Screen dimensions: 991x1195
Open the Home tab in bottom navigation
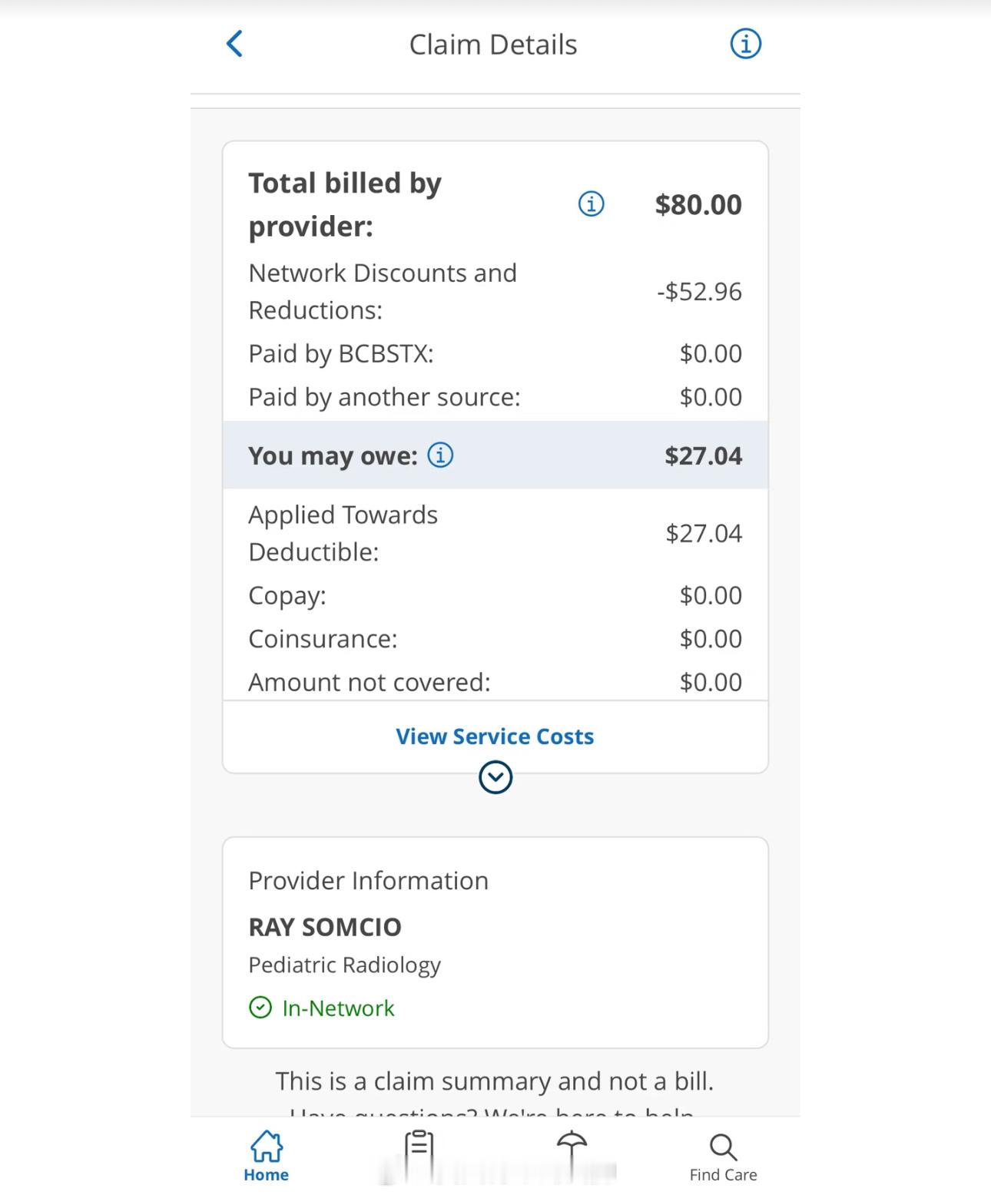pyautogui.click(x=266, y=1156)
